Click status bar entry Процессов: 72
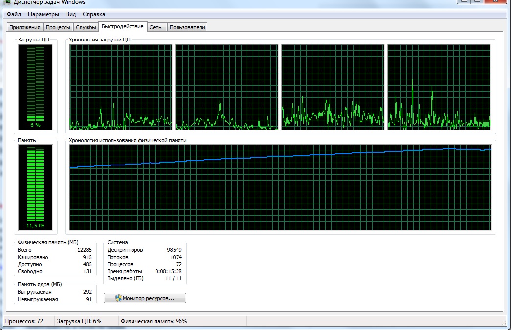This screenshot has height=330, width=511. (x=24, y=321)
